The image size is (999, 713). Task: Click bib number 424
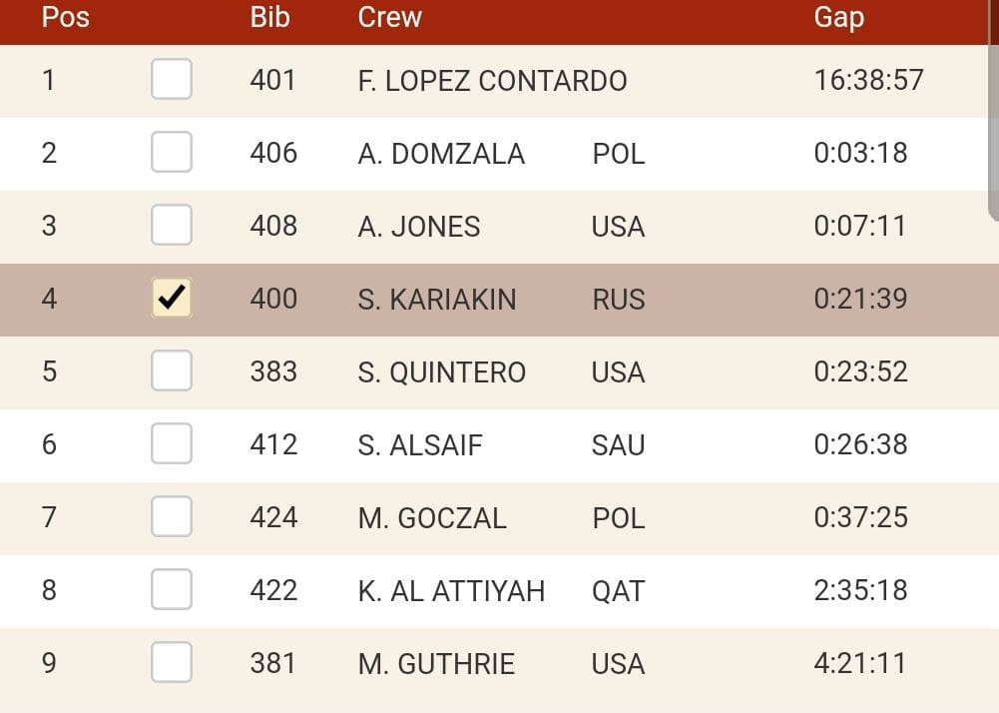[273, 517]
